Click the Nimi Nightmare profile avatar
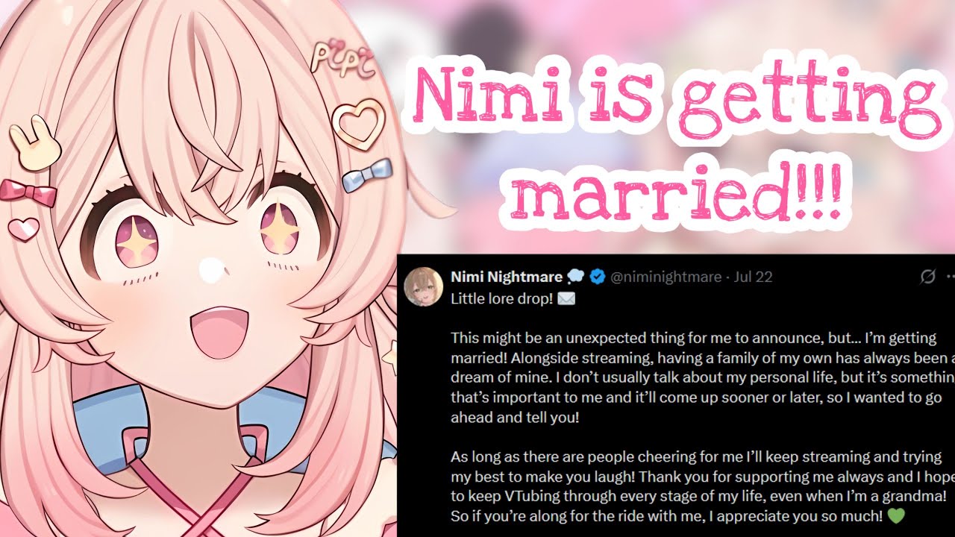This screenshot has width=955, height=537. (423, 287)
